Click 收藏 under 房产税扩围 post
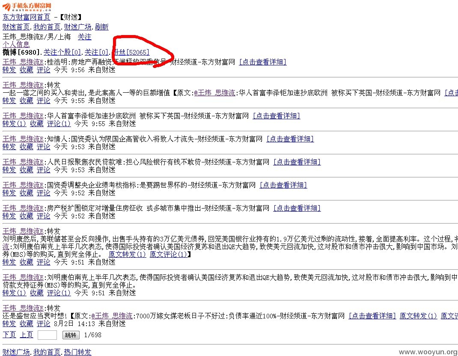458x356 pixels. pos(26,216)
